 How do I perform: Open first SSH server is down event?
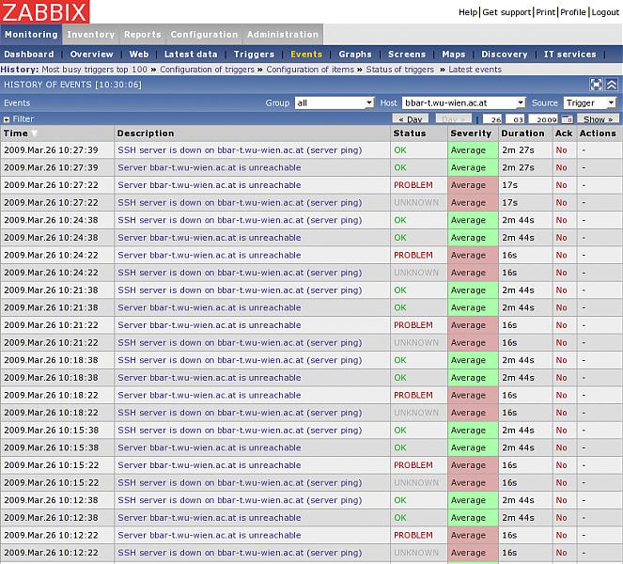(239, 150)
